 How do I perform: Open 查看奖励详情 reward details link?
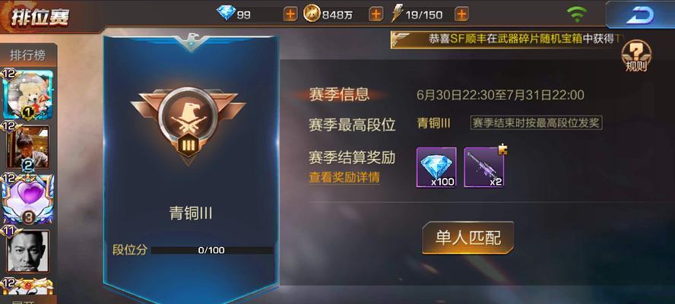(344, 177)
